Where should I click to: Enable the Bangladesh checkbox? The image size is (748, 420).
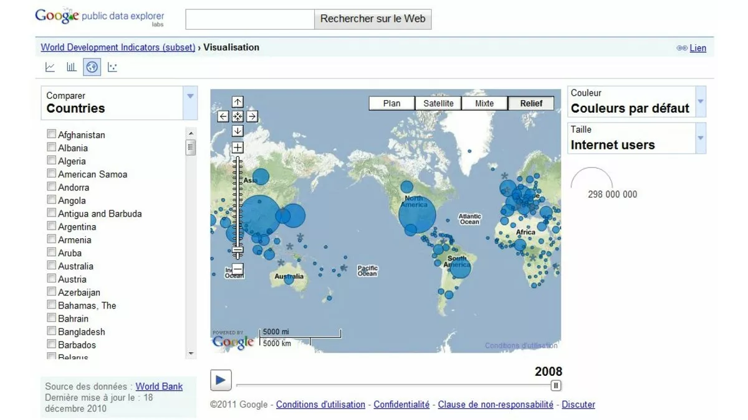tap(52, 330)
